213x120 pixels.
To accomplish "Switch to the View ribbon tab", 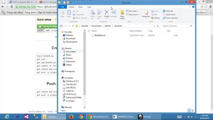I will tap(89, 7).
